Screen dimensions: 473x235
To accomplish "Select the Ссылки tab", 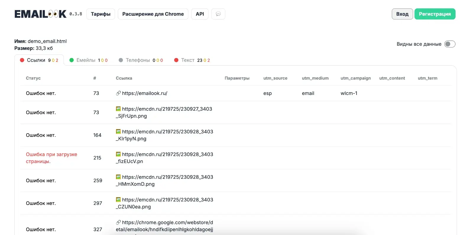I will 39,60.
